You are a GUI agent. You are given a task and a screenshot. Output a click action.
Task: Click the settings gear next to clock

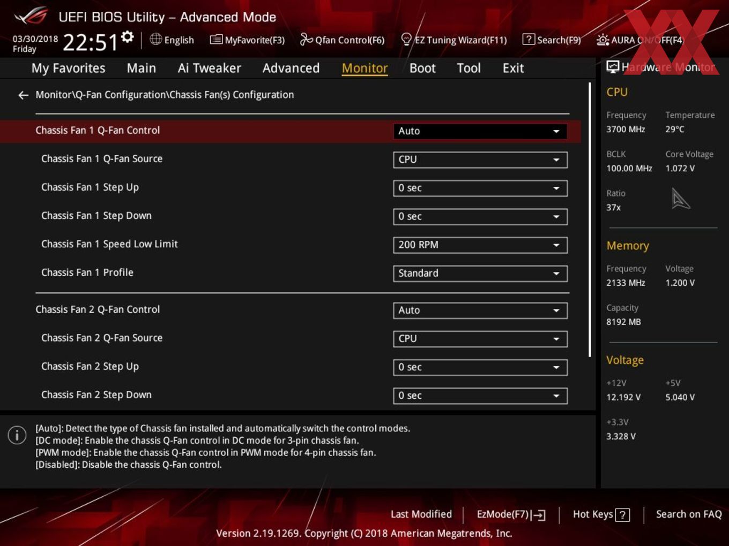(x=127, y=37)
